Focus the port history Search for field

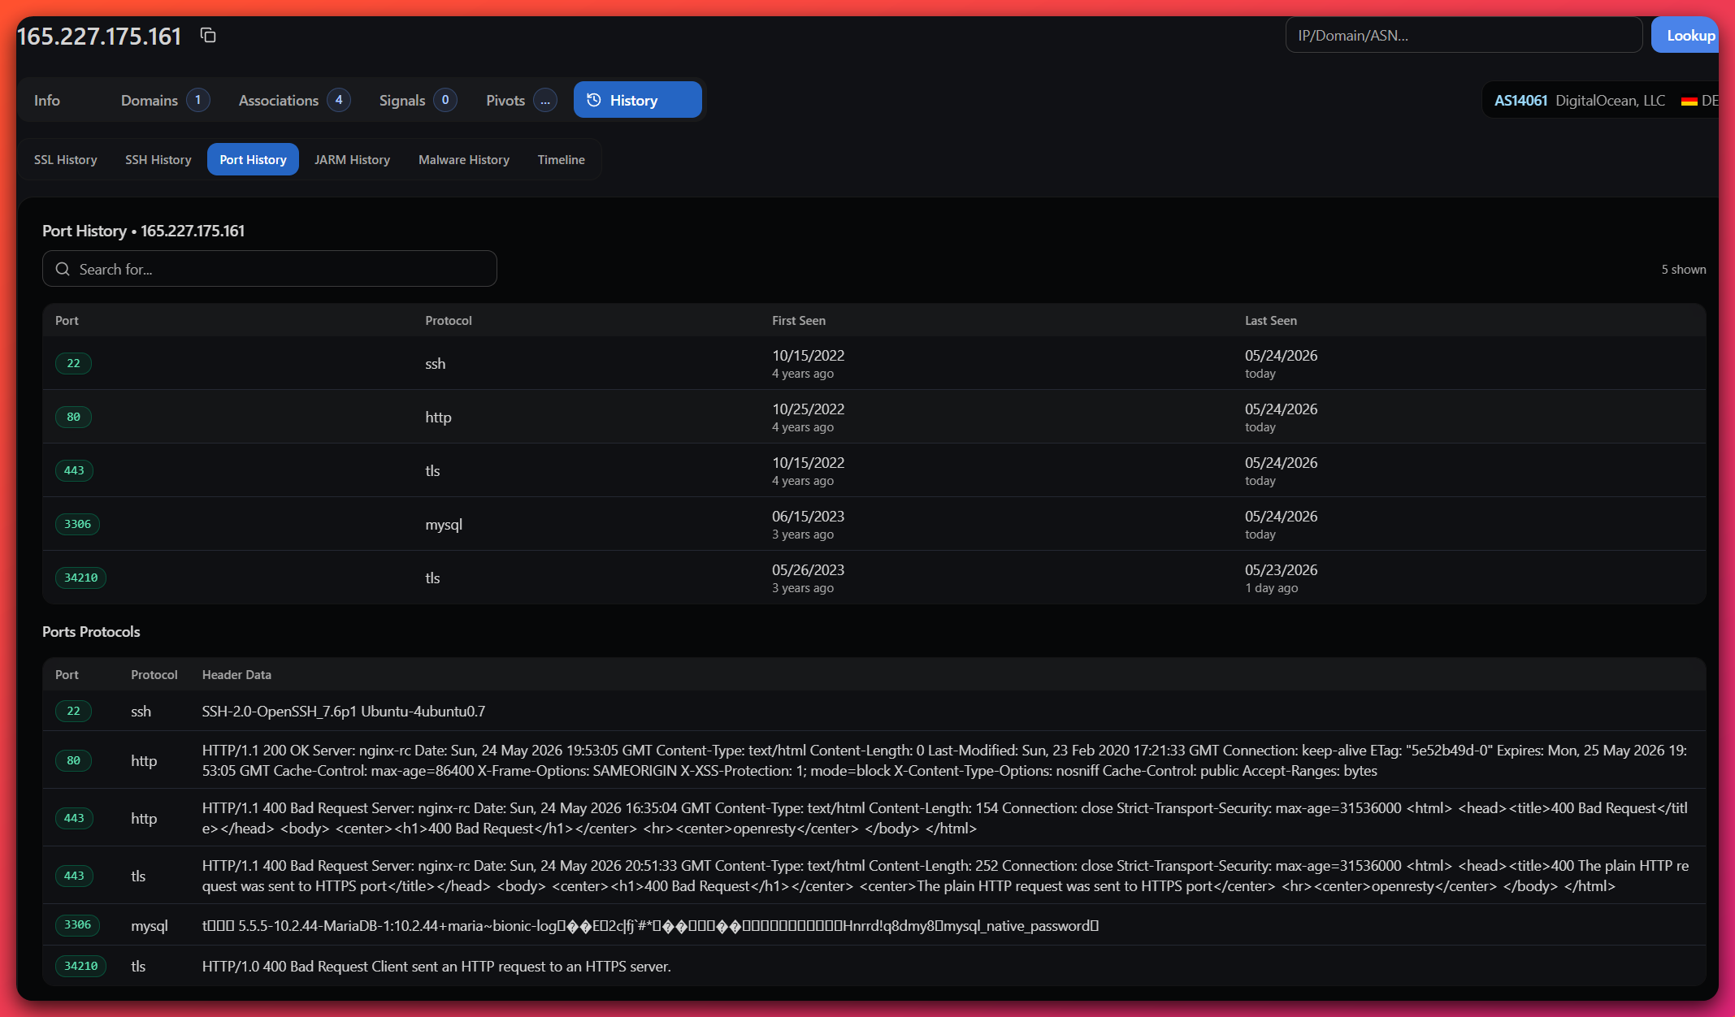[270, 269]
